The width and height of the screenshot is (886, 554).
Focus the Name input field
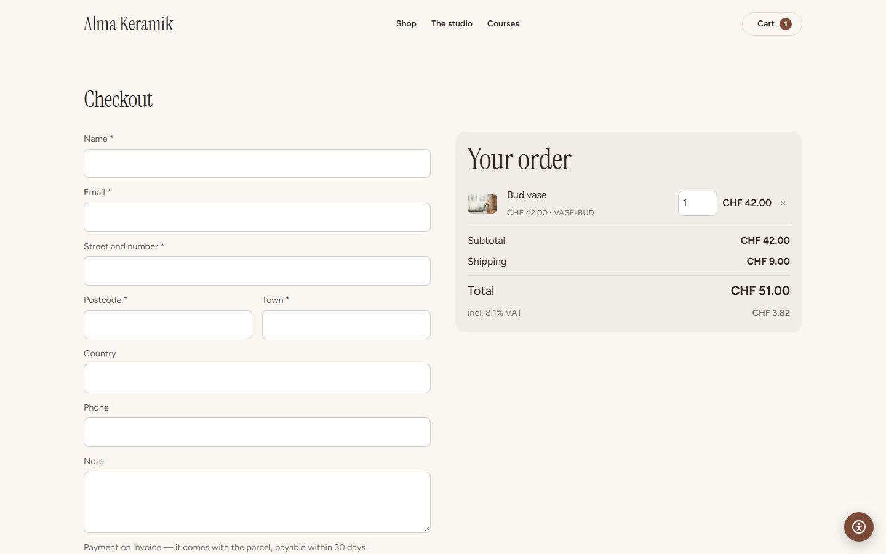257,163
